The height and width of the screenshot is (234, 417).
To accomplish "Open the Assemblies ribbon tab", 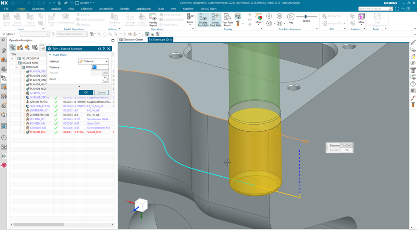I will (106, 9).
